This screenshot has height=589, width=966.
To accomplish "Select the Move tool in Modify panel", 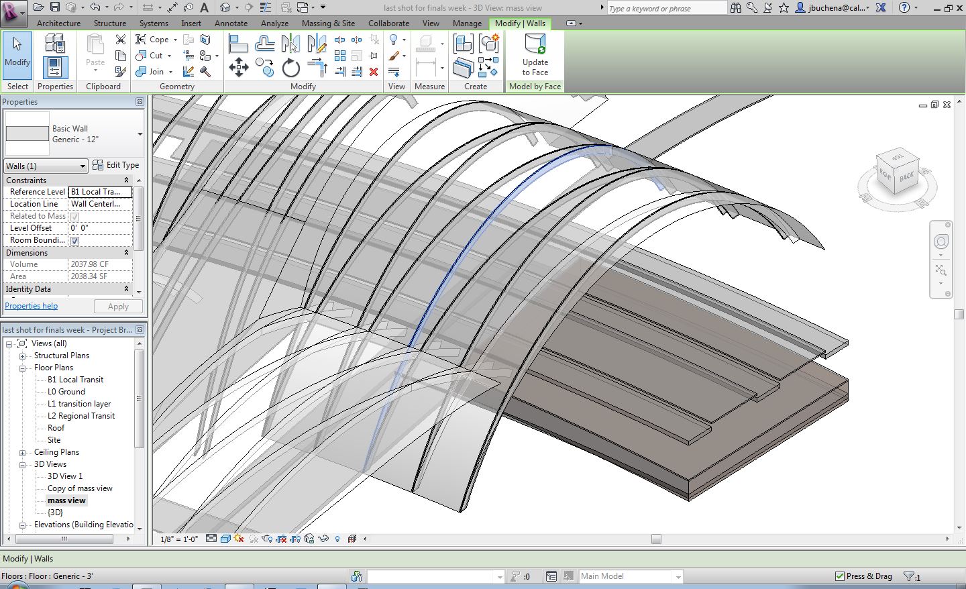I will [x=239, y=67].
